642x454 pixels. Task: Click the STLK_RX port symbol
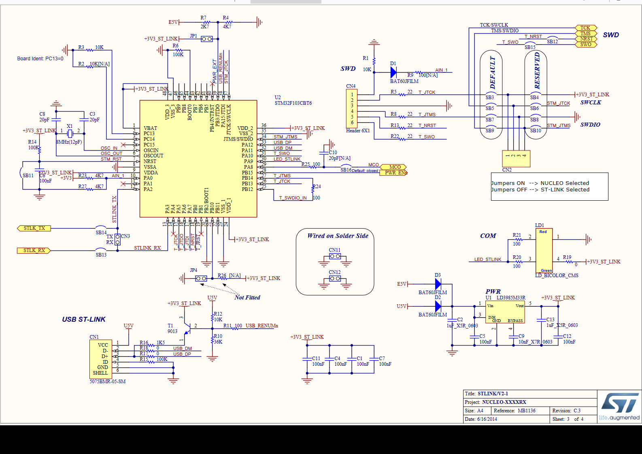click(x=34, y=250)
